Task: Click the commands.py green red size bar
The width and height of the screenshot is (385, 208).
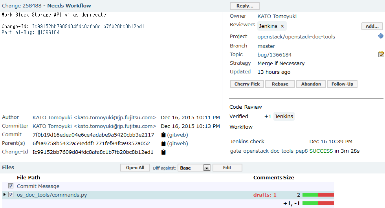Action: click(x=318, y=195)
